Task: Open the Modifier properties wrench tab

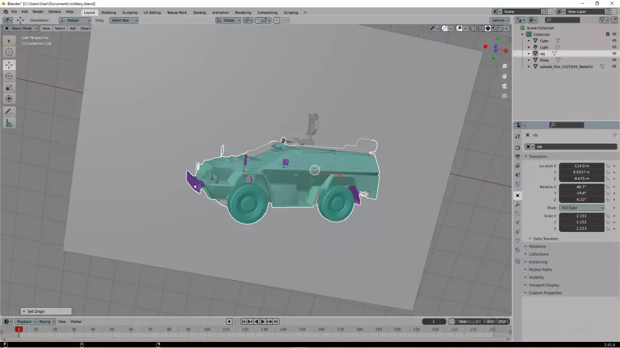Action: point(518,205)
